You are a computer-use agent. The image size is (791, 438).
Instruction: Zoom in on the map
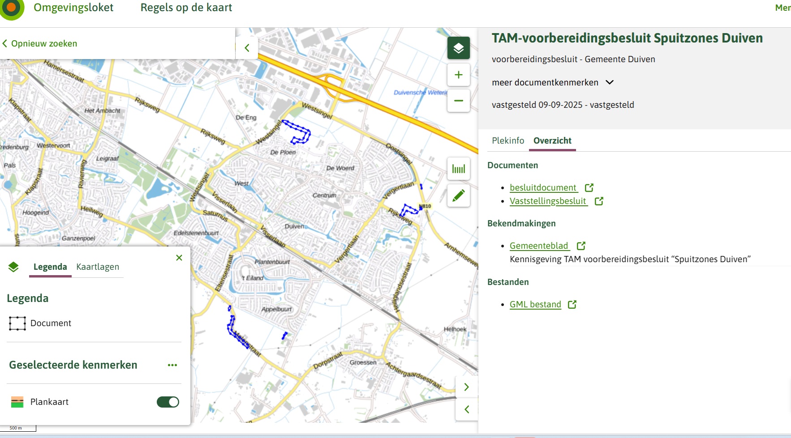click(458, 75)
